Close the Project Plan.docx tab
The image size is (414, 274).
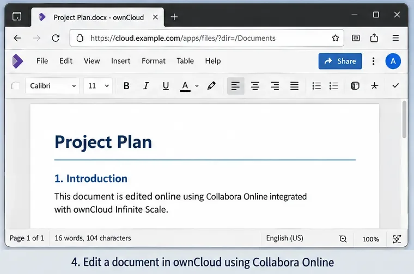(155, 17)
